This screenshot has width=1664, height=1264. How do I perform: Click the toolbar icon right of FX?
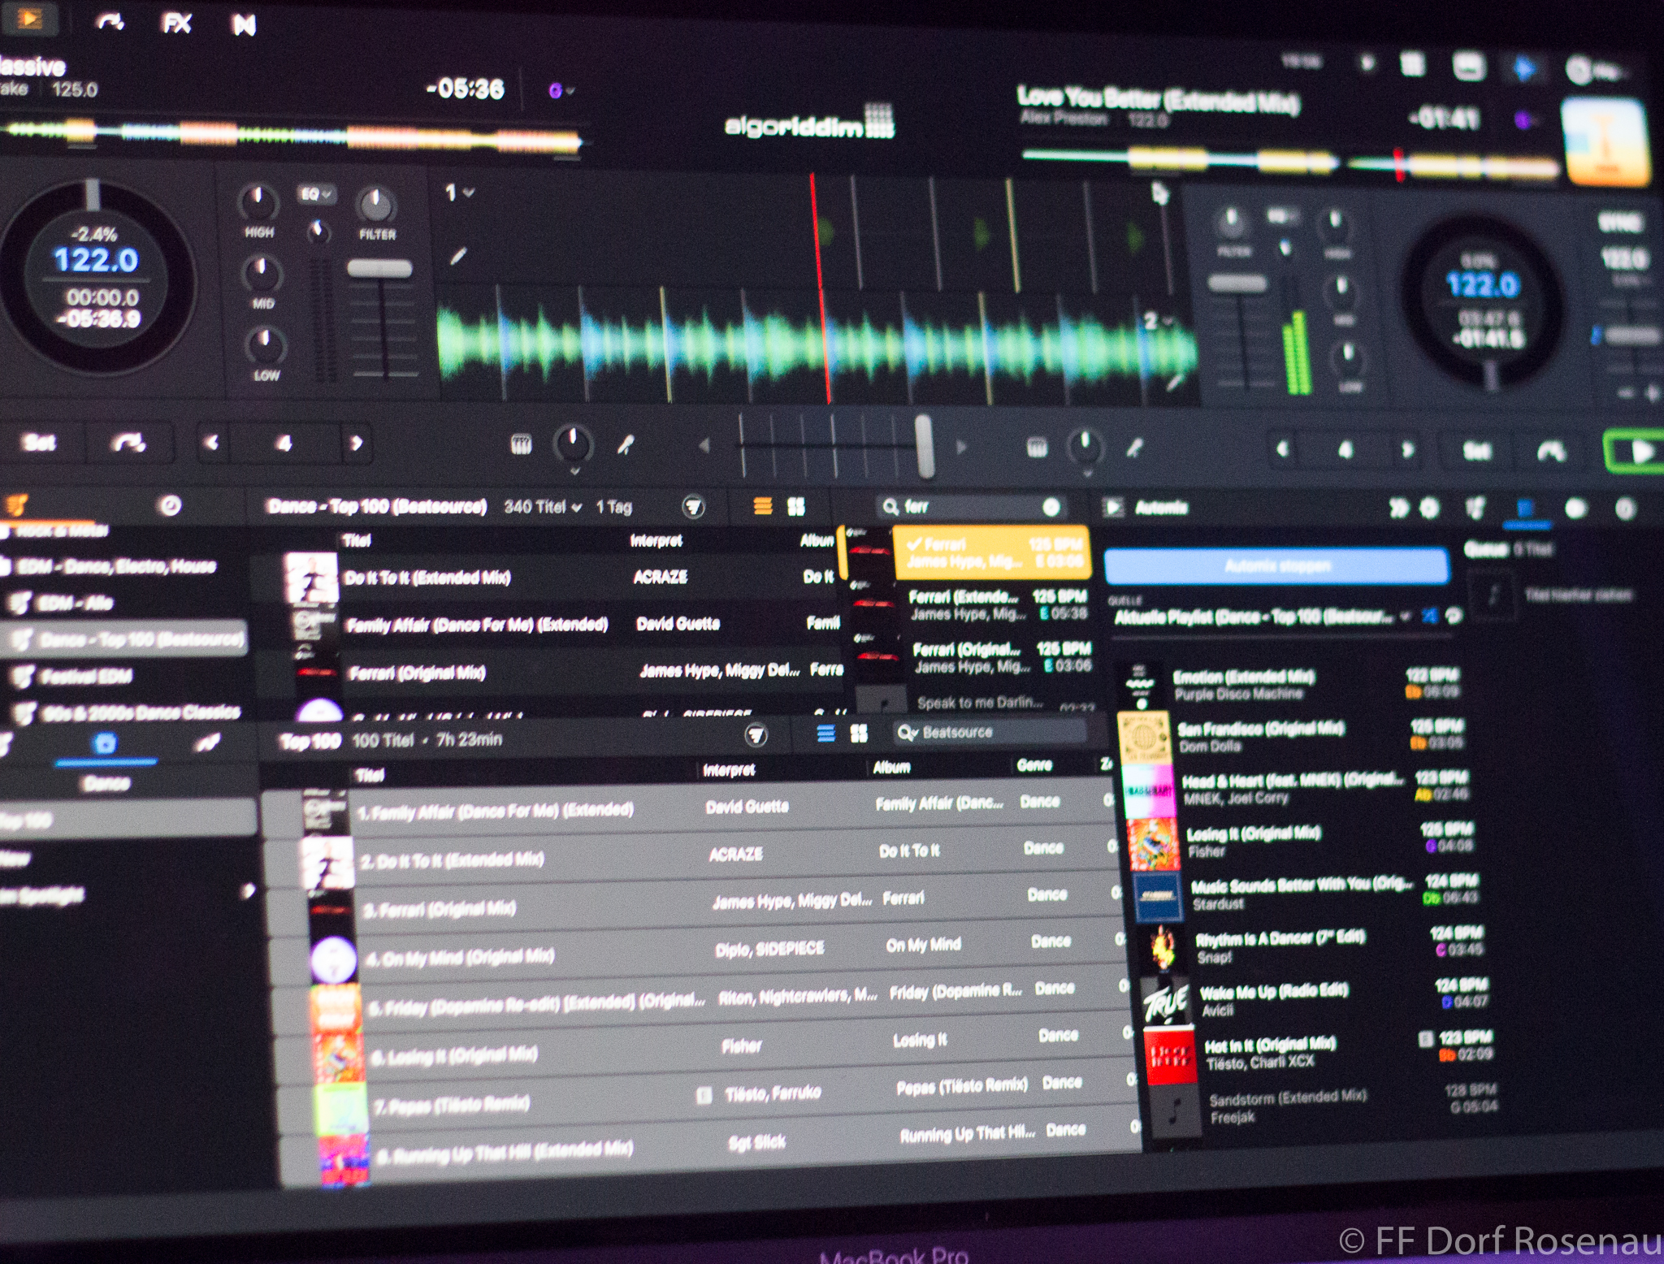(244, 25)
